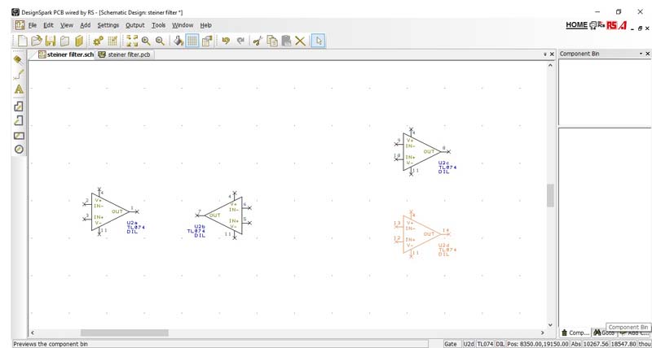Click the horizontal scrollbar right arrow

point(542,333)
